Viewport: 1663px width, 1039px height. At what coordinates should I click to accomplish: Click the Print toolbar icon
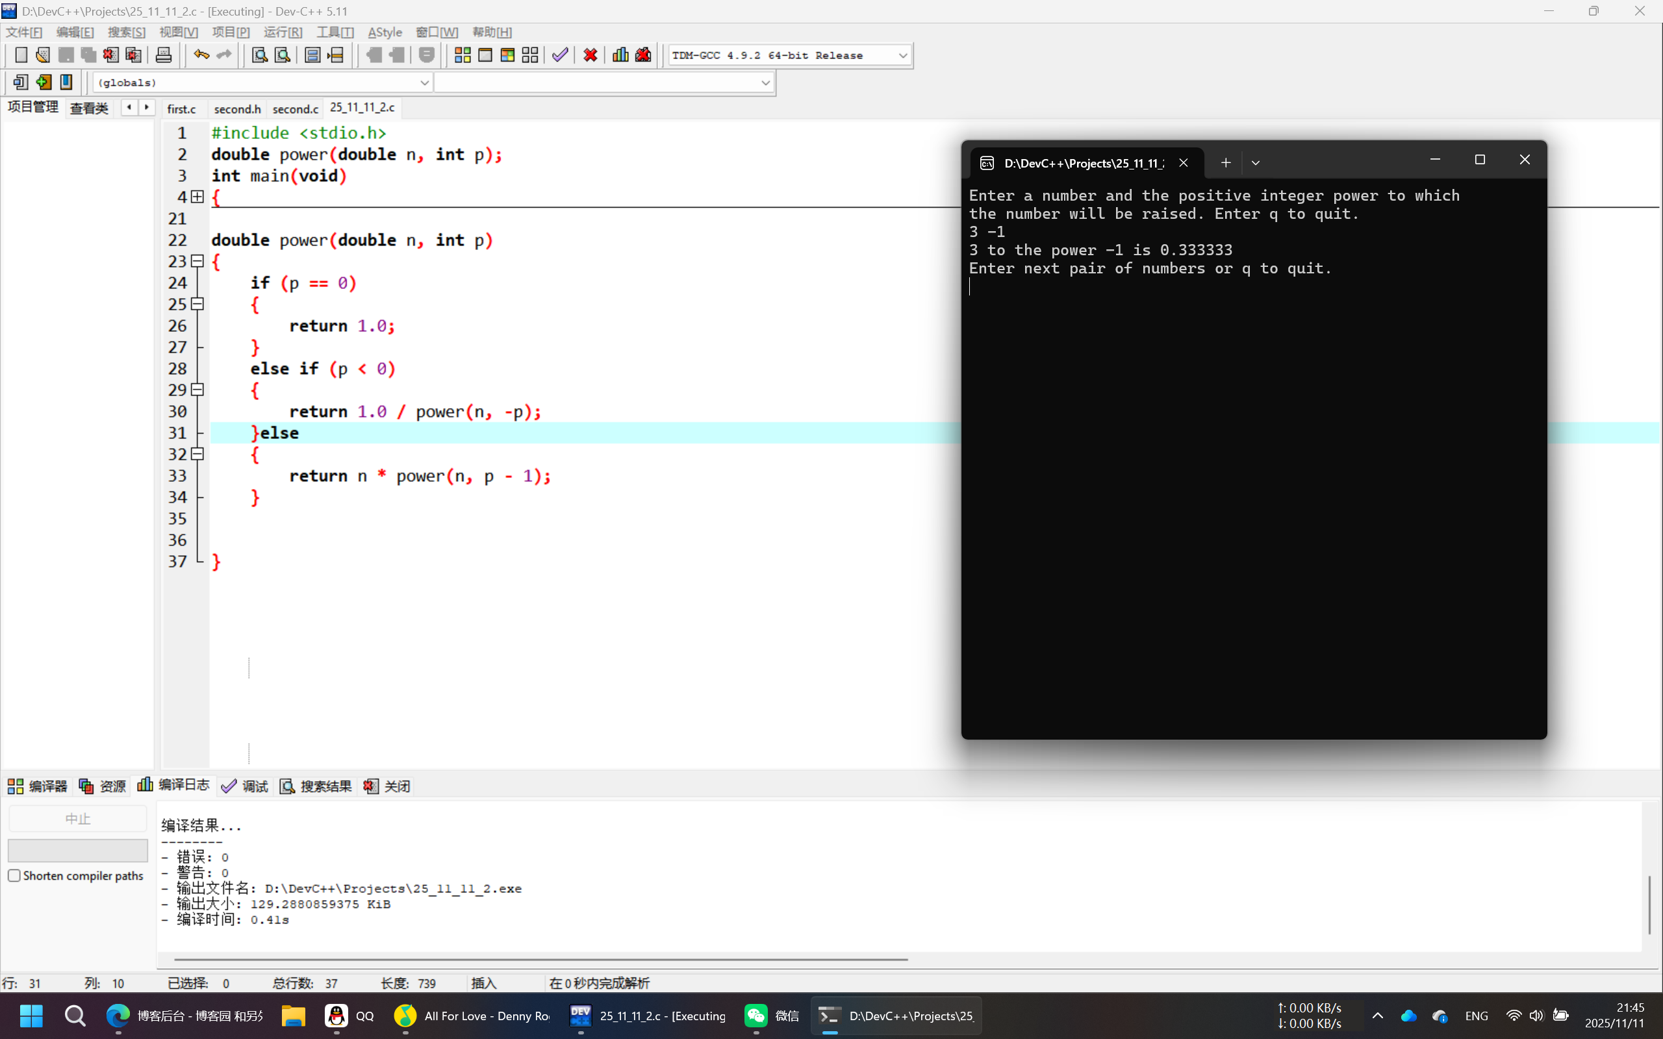click(164, 55)
